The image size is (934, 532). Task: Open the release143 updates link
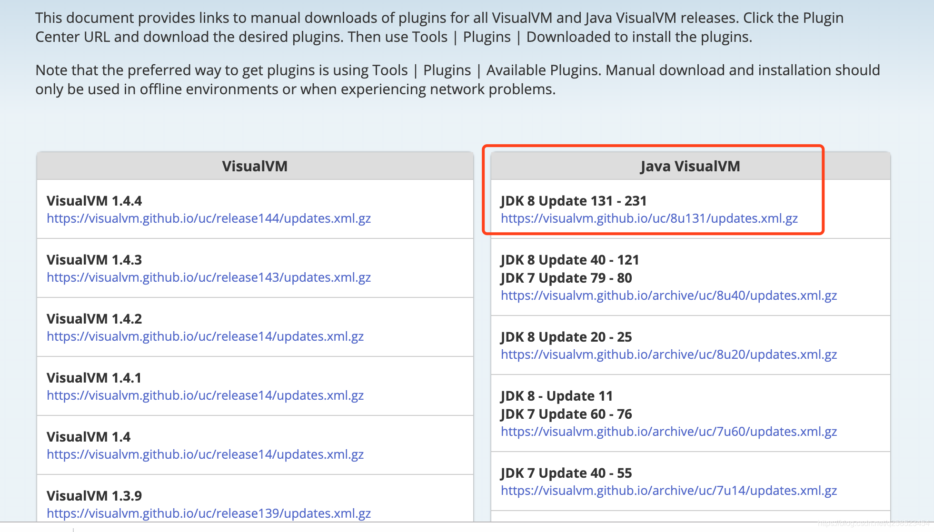point(209,277)
